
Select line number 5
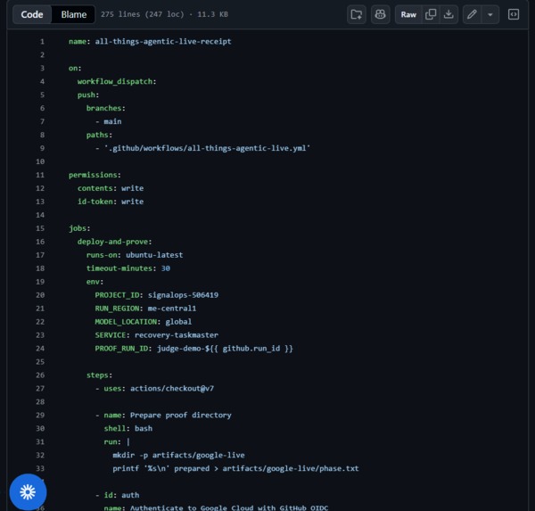(x=42, y=95)
